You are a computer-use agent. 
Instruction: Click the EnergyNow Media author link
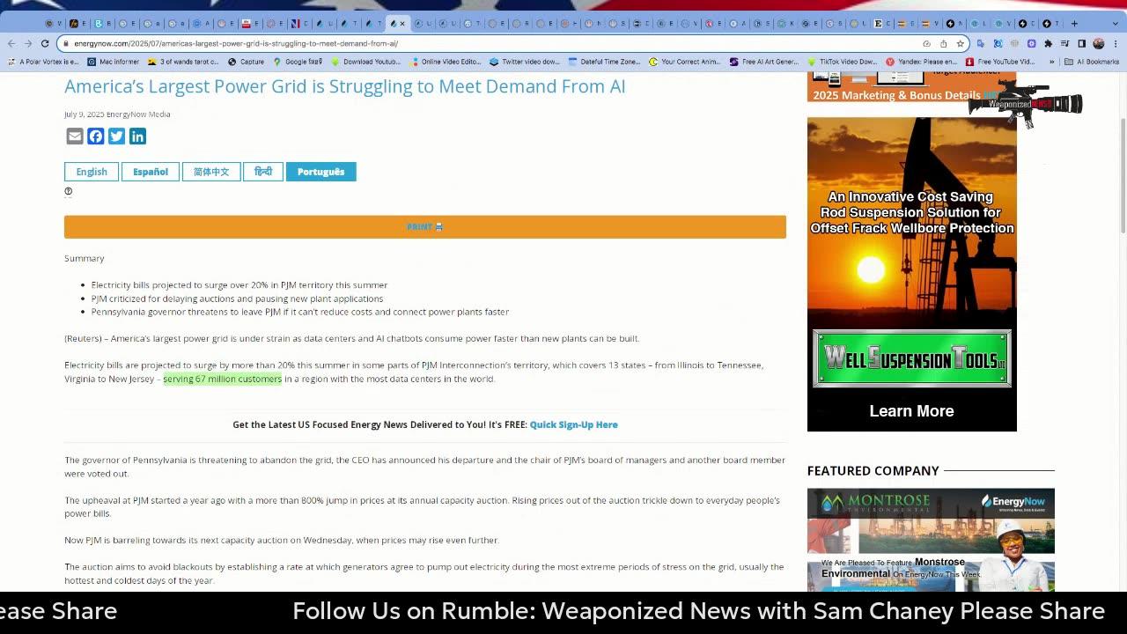click(x=138, y=114)
